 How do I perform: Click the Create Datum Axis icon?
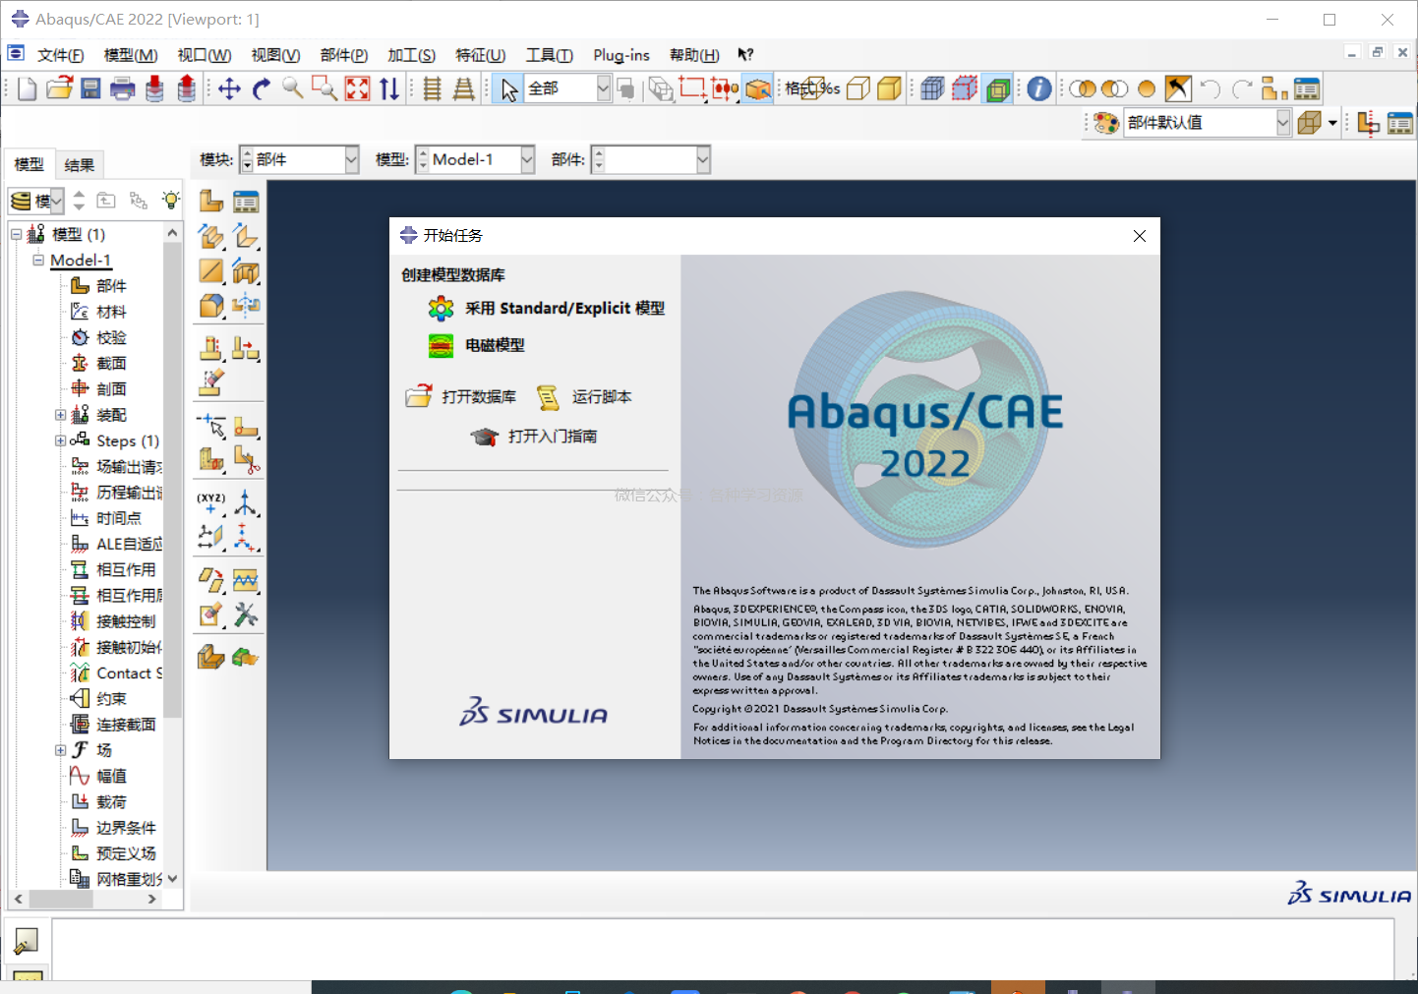click(x=246, y=504)
